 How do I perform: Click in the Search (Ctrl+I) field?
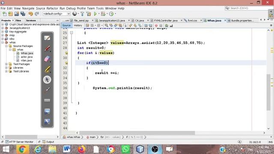(248, 8)
